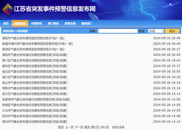Open 常州市 强对流黄色预警 entry
The width and height of the screenshot is (182, 131).
tap(35, 122)
